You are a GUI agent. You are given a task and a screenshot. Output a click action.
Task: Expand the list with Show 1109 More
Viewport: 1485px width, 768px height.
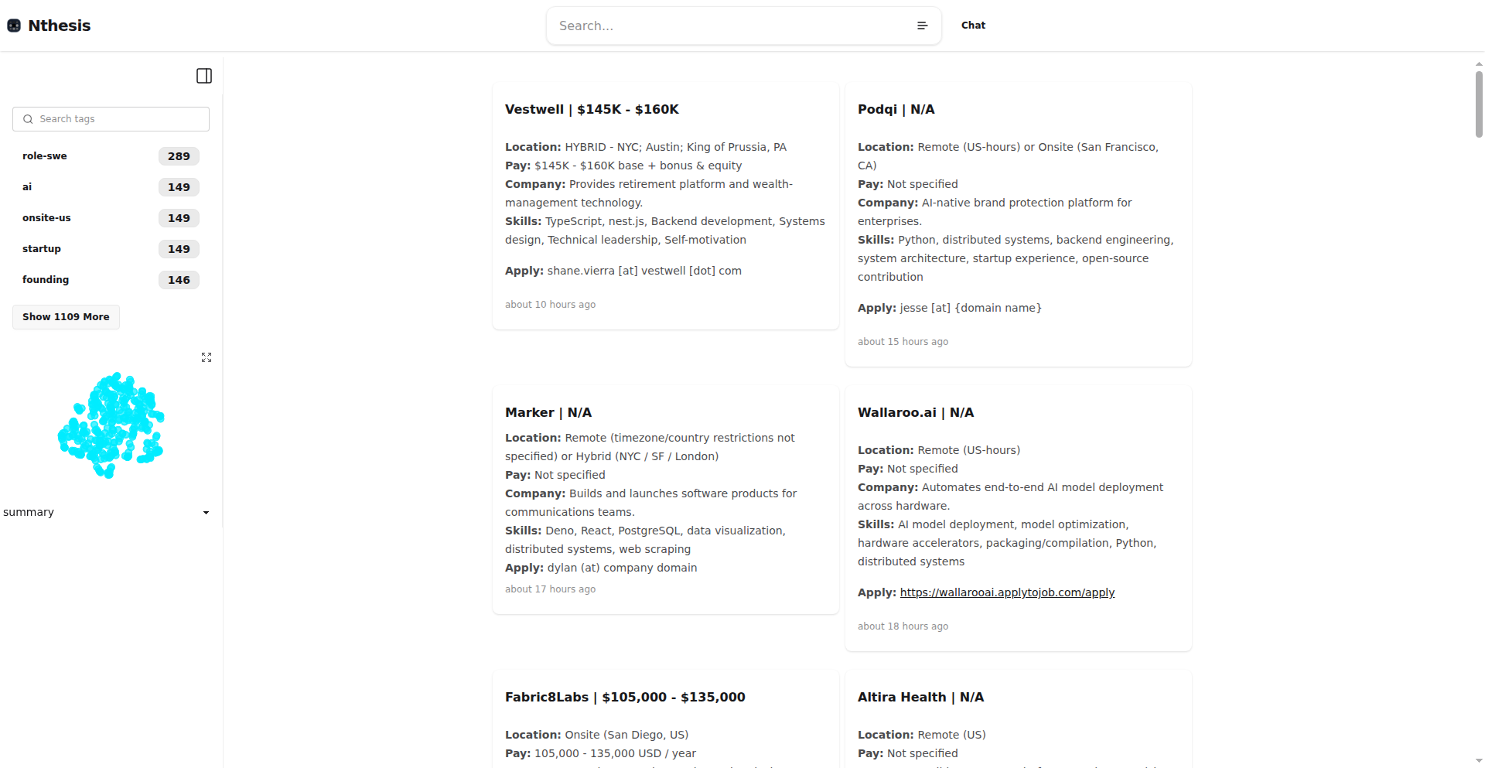[x=66, y=317]
